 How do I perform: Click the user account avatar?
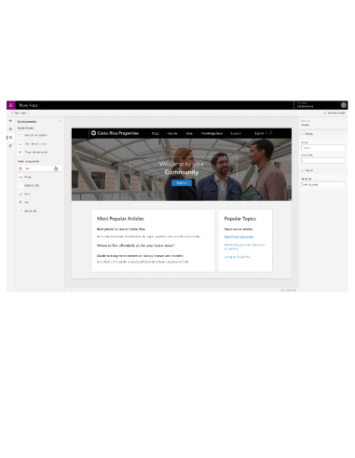(344, 105)
